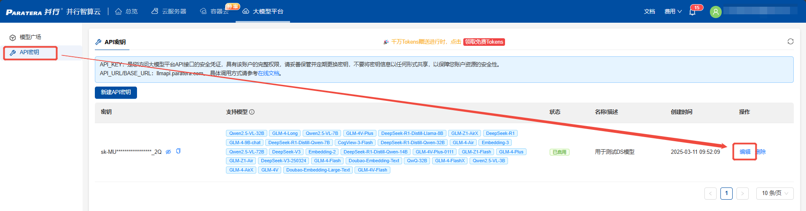Click the DeepSeek-R1-Distill-Llama-8B tag
This screenshot has height=211, width=806.
click(412, 134)
